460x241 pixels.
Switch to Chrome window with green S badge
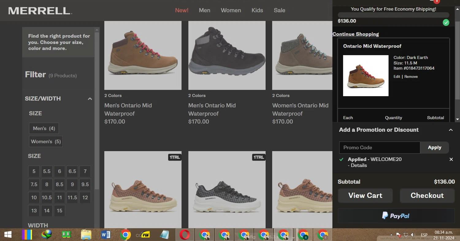click(x=303, y=235)
